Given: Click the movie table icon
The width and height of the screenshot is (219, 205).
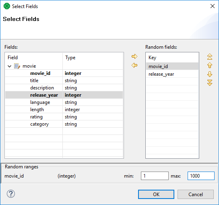Looking at the screenshot, I should pyautogui.click(x=17, y=66).
